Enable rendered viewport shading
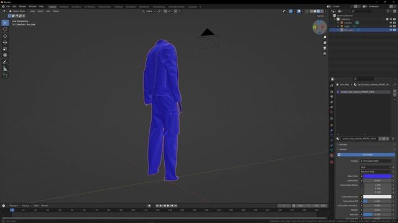Image resolution: width=398 pixels, height=223 pixels. coord(322,11)
